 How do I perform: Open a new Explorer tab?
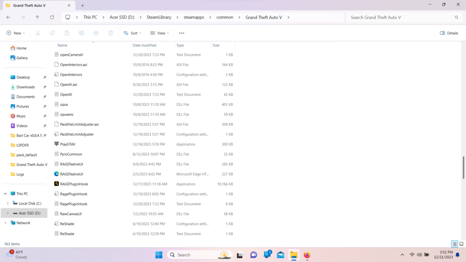pos(82,5)
